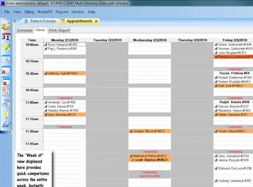Toggle checkbox for Joseph Sticco #1402-2
Image resolution: width=253 pixels, height=187 pixels.
(x=131, y=131)
